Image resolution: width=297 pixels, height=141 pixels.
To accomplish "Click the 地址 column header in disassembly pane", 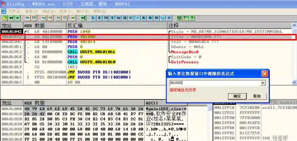I will coord(12,25).
